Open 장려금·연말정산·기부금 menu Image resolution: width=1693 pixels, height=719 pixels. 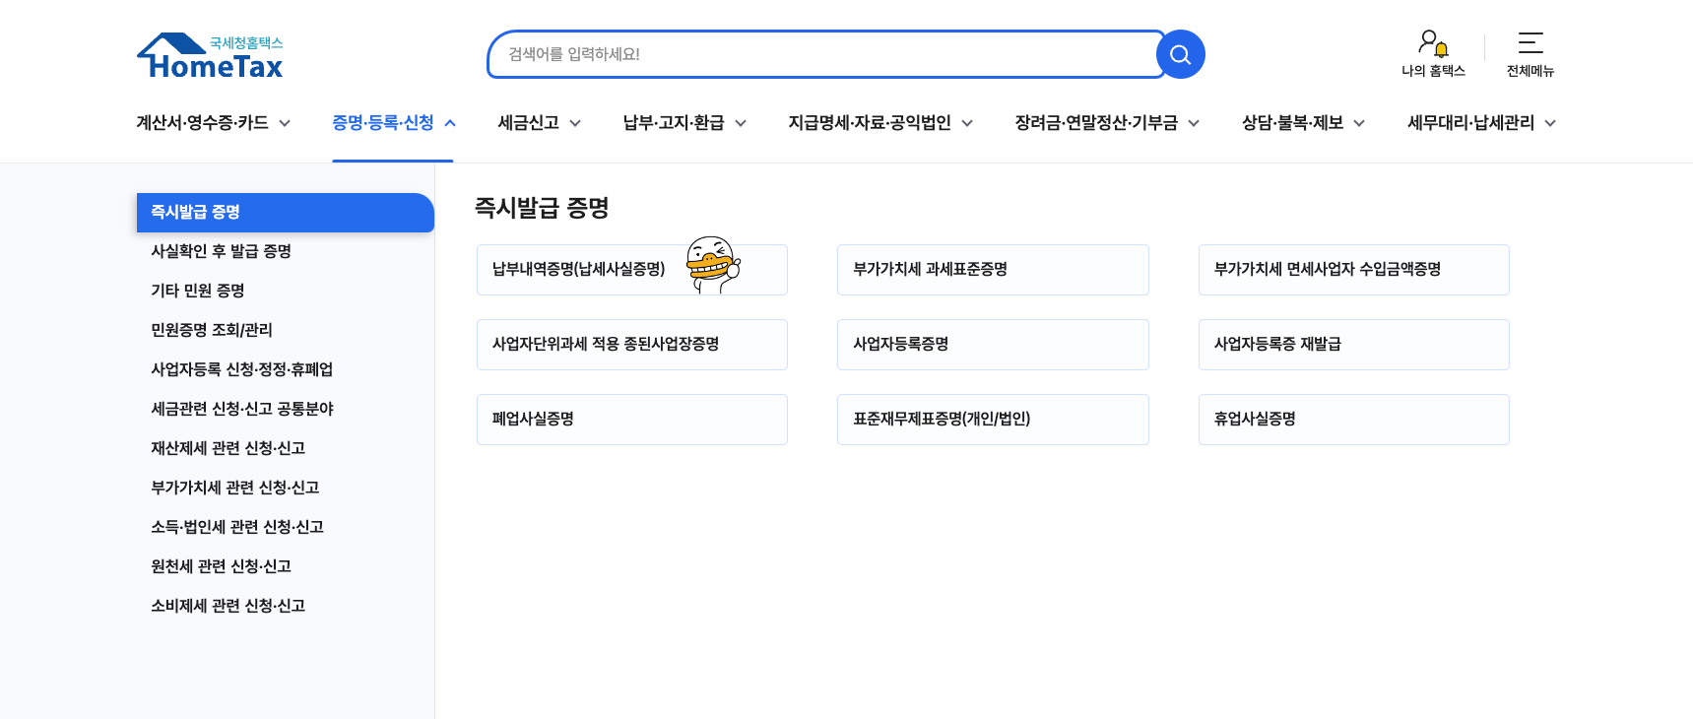coord(1096,123)
